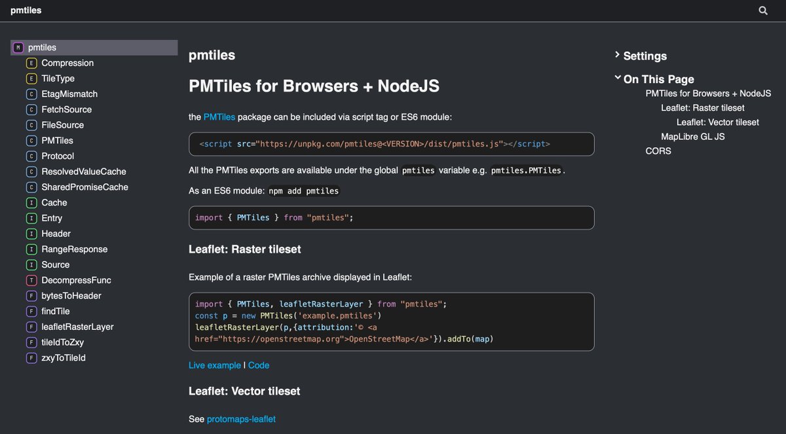Jump to Leaflet: Raster tileset in outline
This screenshot has width=786, height=434.
pos(703,108)
